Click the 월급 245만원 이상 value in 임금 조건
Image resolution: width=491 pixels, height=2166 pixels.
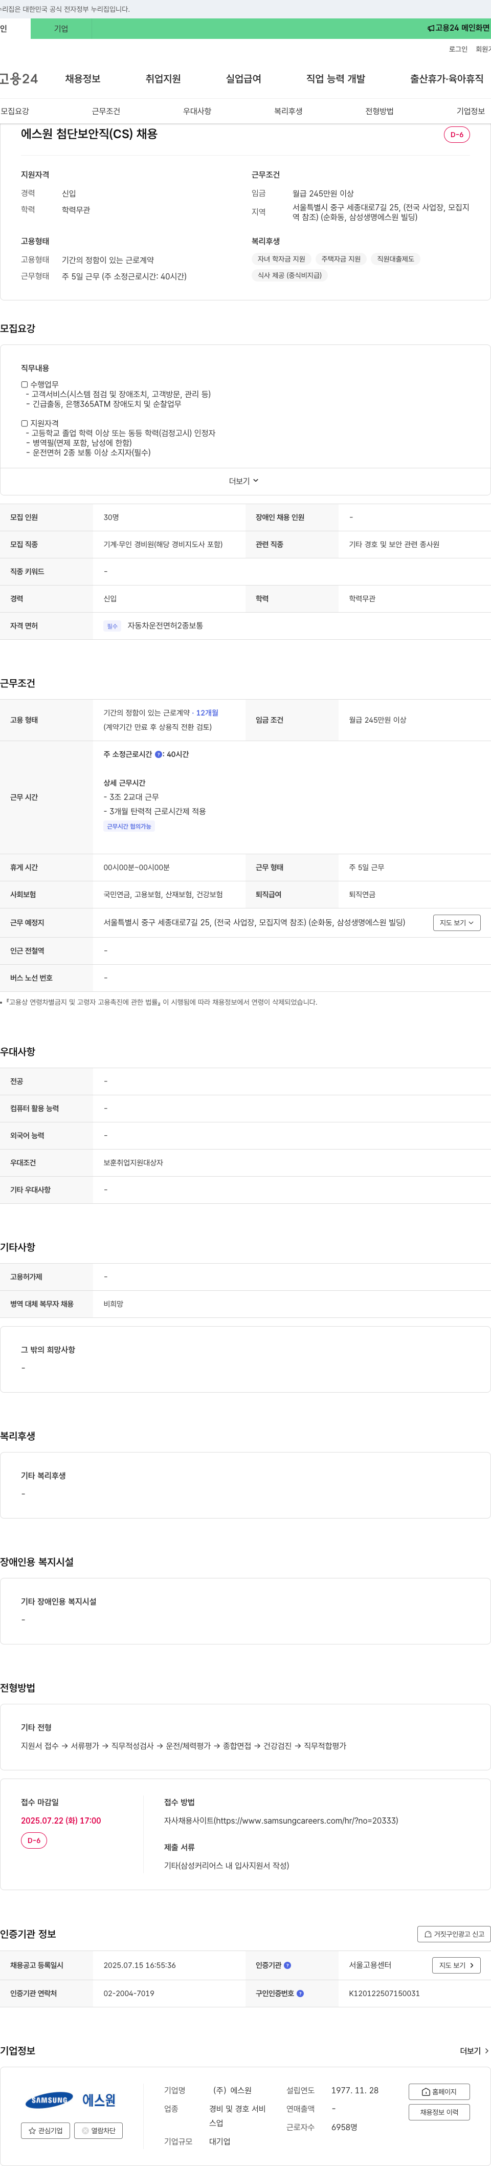point(377,720)
